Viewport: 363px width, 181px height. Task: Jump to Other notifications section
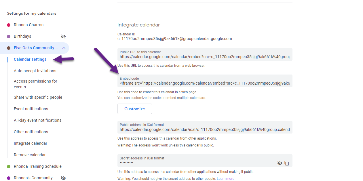[31, 132]
